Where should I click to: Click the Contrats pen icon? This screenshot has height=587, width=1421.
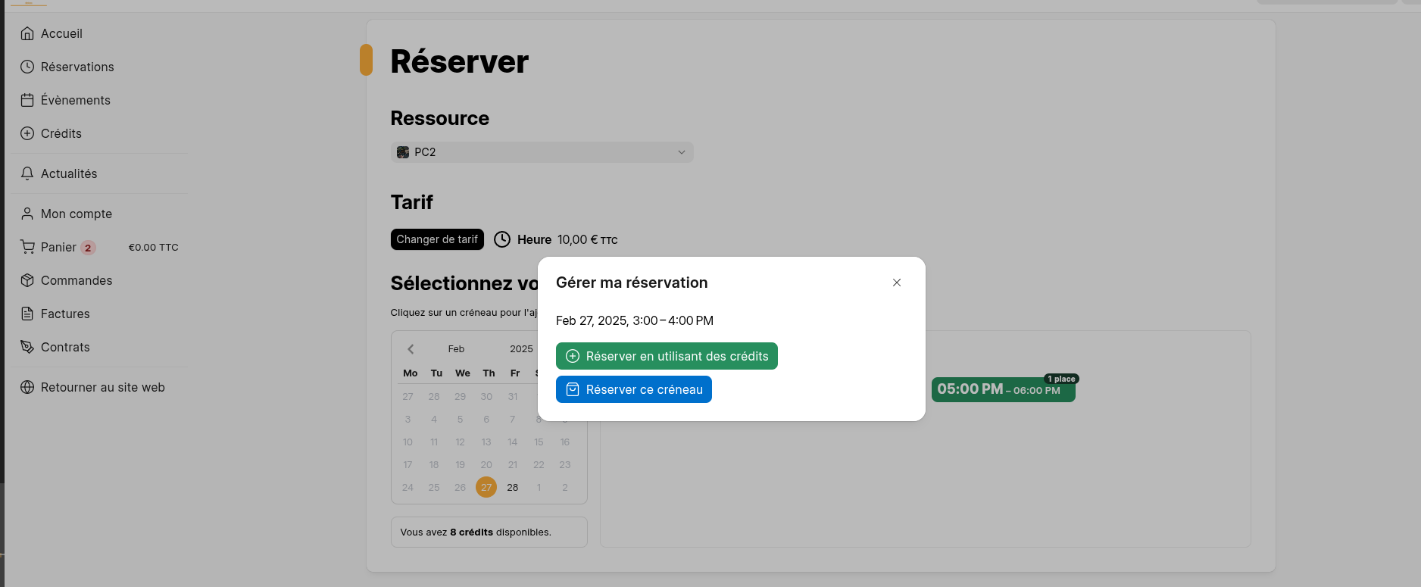[27, 347]
